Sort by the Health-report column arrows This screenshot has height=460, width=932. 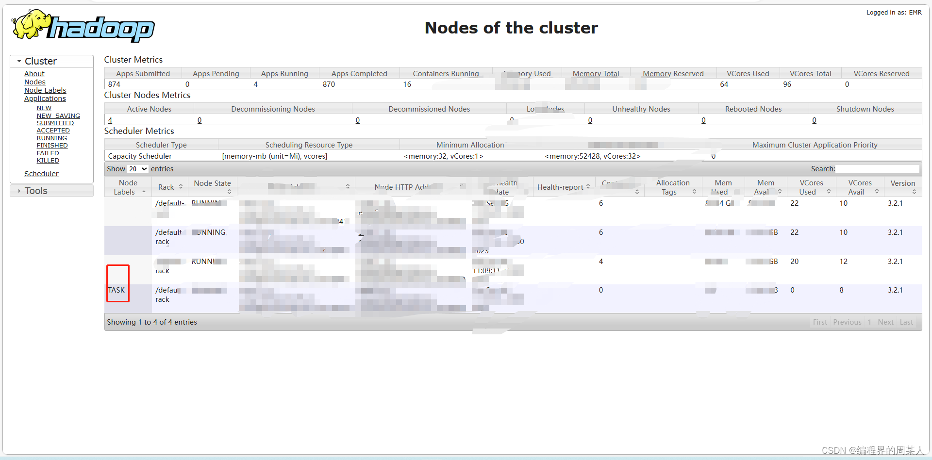coord(589,186)
